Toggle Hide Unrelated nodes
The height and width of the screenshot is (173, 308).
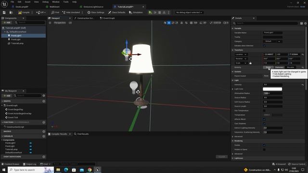point(71,12)
